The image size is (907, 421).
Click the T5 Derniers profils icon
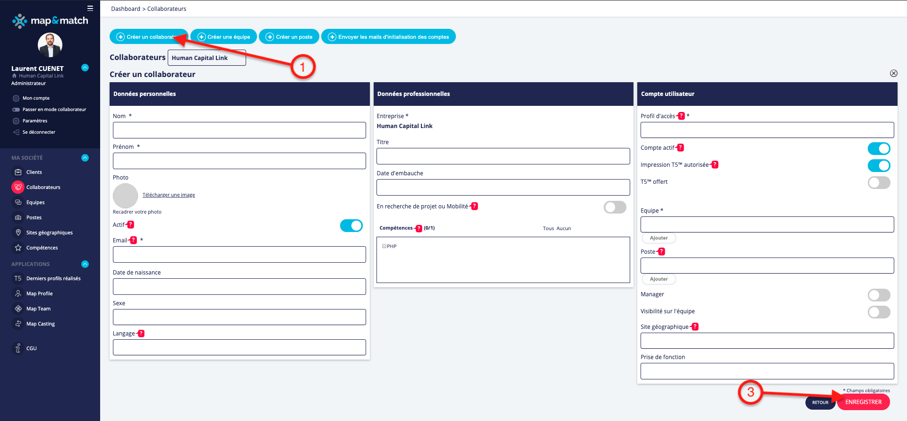[x=18, y=278]
